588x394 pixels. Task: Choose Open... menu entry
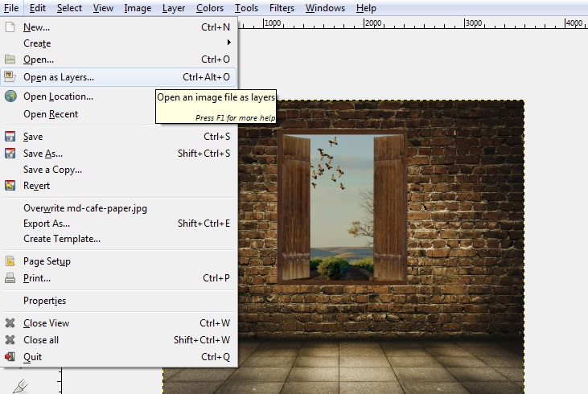pyautogui.click(x=118, y=60)
